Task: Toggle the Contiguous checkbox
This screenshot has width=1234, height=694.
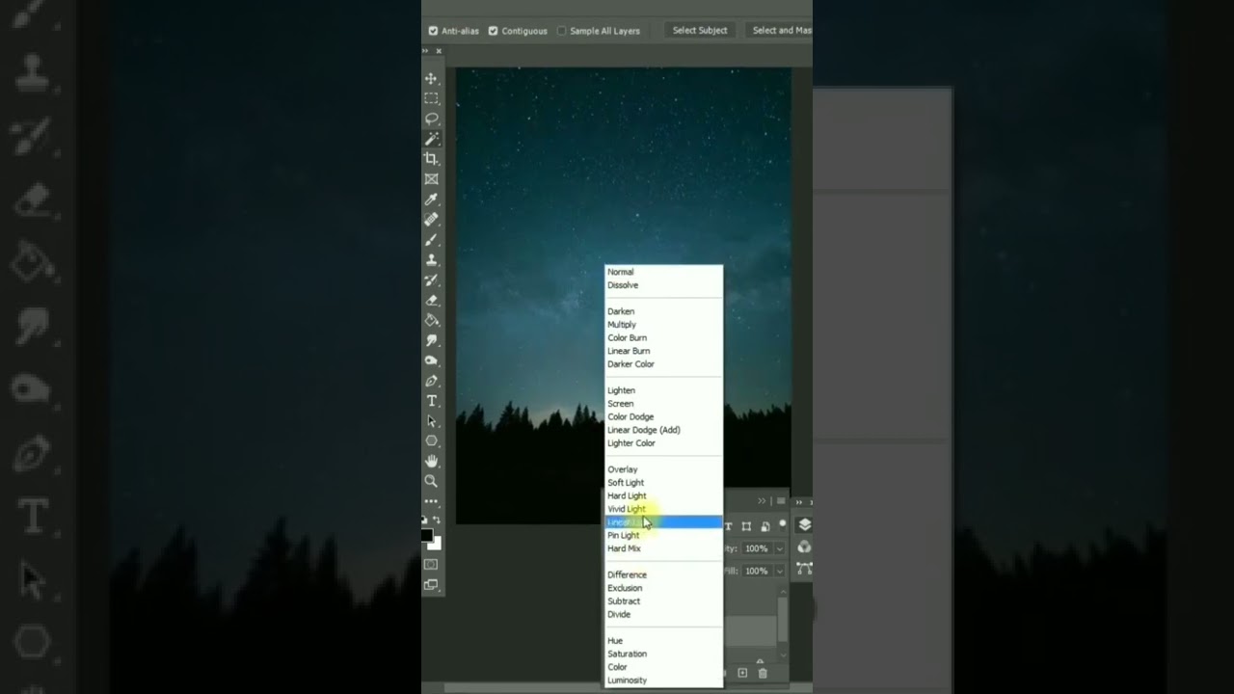Action: pyautogui.click(x=493, y=31)
